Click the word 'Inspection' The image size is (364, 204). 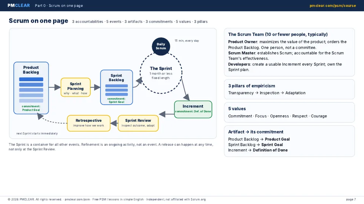coord(270,93)
